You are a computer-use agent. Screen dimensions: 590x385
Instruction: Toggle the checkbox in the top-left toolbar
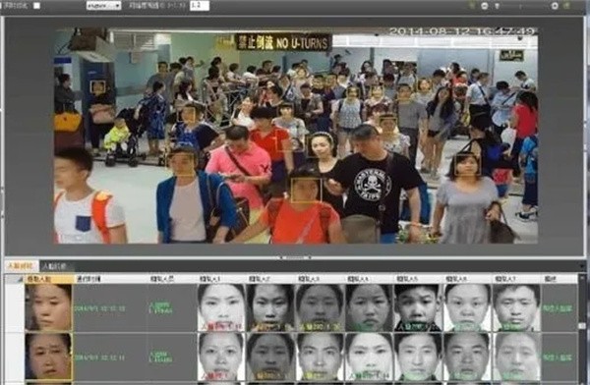coord(37,5)
